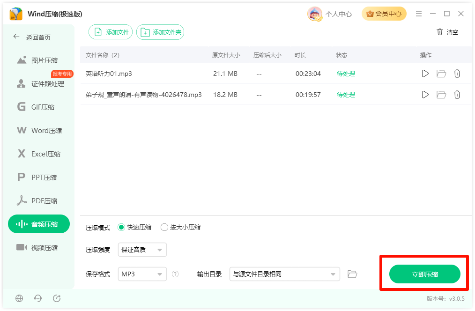This screenshot has width=475, height=311.
Task: Start compression with 立即压缩
Action: pyautogui.click(x=425, y=274)
